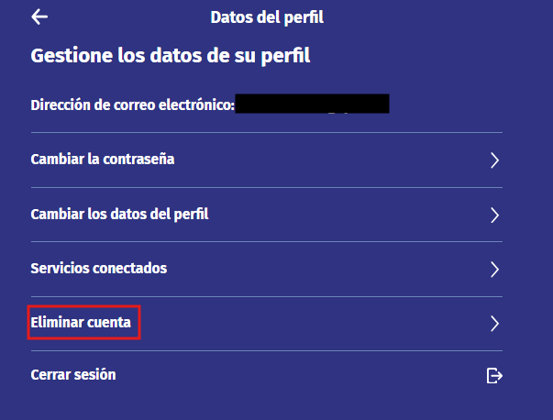Click the Gestione los datos de su perfil heading
This screenshot has height=420, width=553.
(171, 56)
